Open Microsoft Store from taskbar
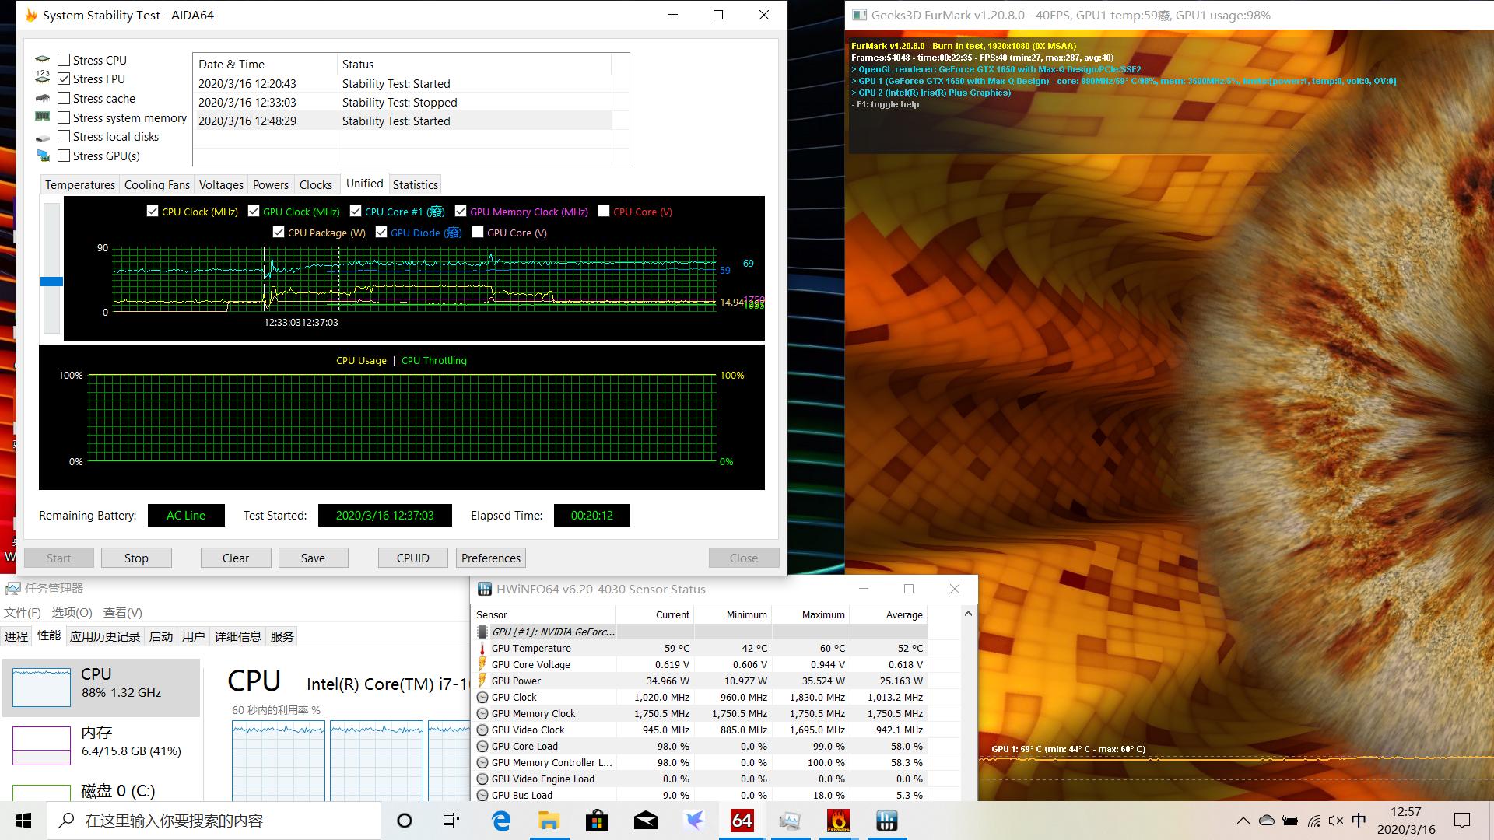This screenshot has height=840, width=1494. click(597, 821)
